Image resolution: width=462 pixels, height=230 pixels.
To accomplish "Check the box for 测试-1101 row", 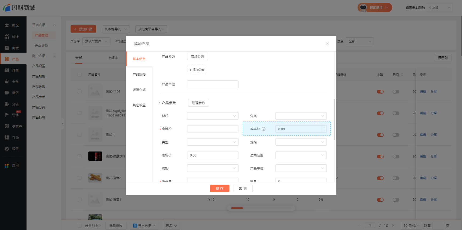I will coord(80,91).
